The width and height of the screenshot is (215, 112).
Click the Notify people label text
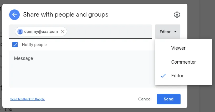34,45
